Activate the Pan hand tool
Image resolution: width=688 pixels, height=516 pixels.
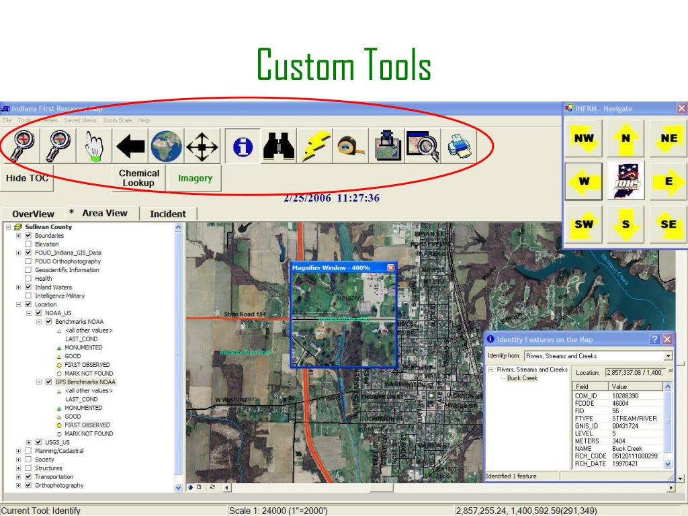[94, 145]
